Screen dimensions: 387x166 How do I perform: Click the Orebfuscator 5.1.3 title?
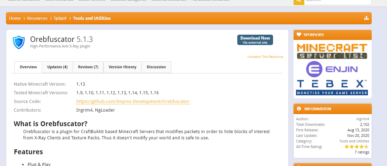click(x=61, y=40)
